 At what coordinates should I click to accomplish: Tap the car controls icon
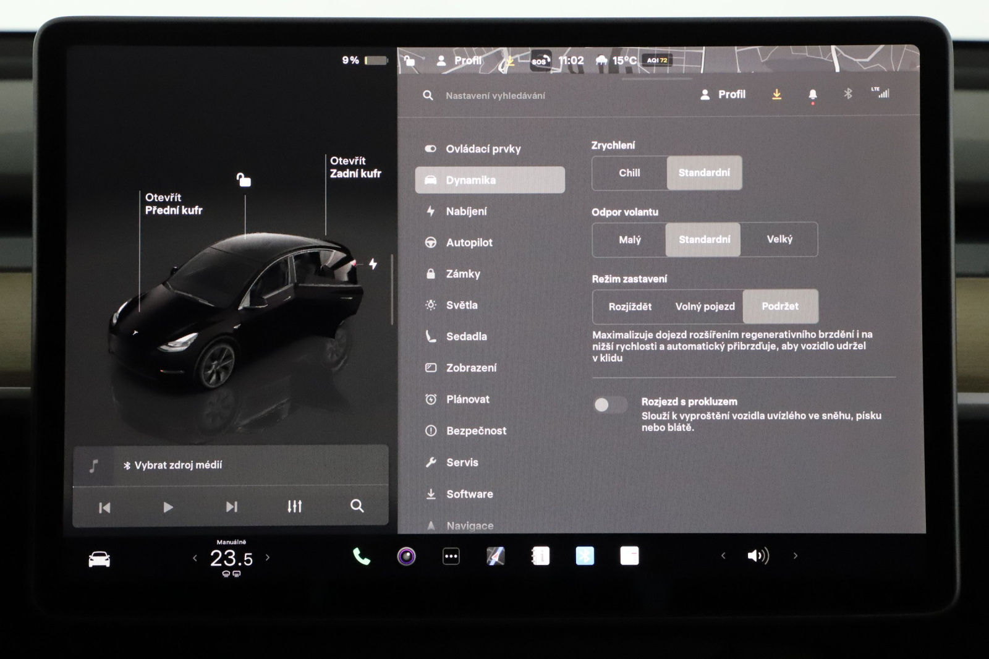[x=100, y=559]
